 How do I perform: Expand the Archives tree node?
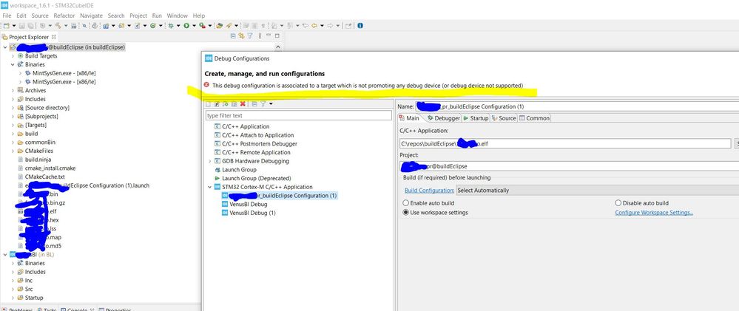coord(13,90)
